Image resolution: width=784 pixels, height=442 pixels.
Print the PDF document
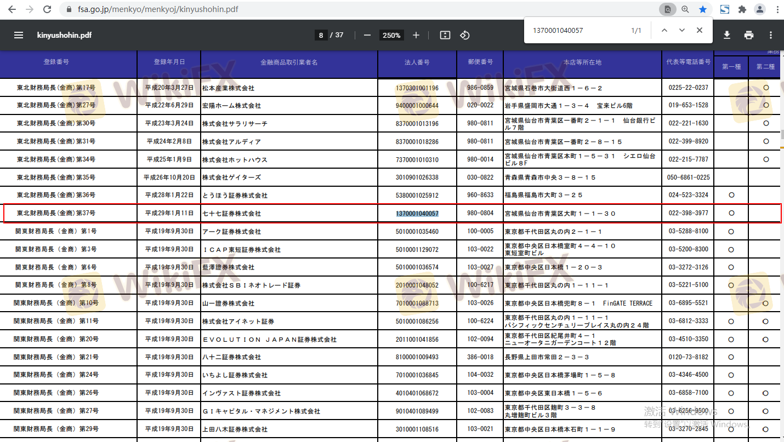point(749,35)
